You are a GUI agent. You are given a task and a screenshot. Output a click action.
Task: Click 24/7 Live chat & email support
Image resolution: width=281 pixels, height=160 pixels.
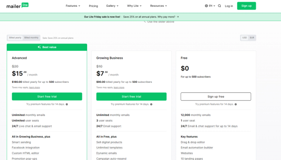[x=32, y=126]
